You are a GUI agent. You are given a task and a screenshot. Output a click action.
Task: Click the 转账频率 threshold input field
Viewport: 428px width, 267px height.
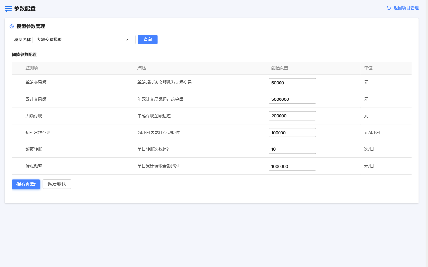click(292, 166)
